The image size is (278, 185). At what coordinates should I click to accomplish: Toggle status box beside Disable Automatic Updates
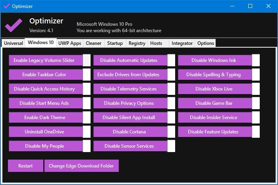point(171,60)
